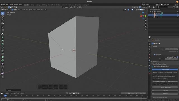
Task: Open the viewport Options dropdown
Action: coord(144,7)
